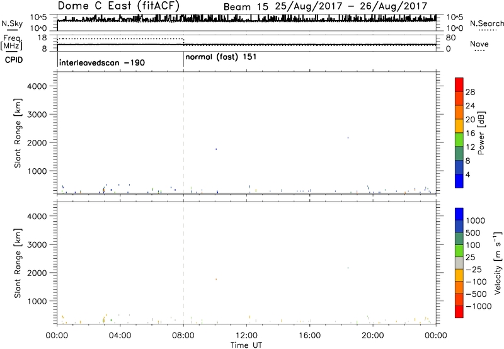504x349 pixels.
Task: Click the 'CPID' row label
Action: coord(14,60)
